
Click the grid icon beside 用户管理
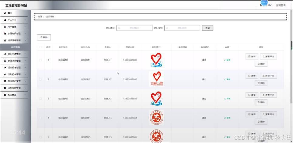[x=5, y=27]
